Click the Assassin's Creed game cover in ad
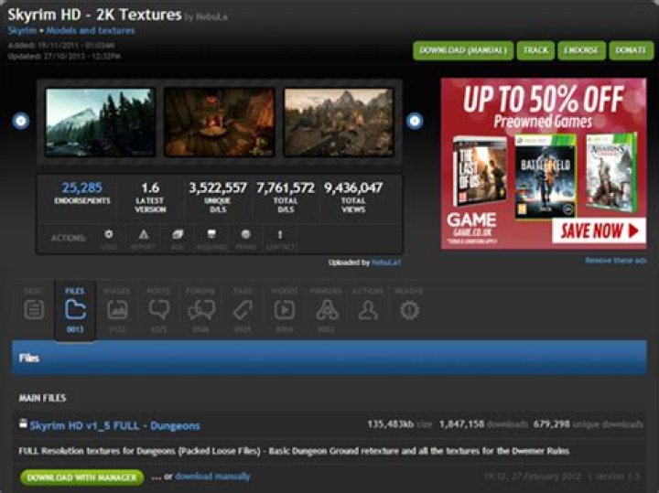The image size is (659, 493). pyautogui.click(x=611, y=172)
